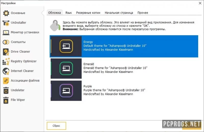Click the Registry Optimizer icon

[x=6, y=61]
